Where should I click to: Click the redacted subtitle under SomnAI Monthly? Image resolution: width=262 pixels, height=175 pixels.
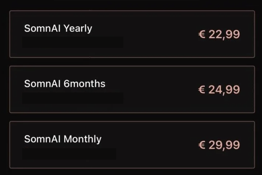point(69,154)
